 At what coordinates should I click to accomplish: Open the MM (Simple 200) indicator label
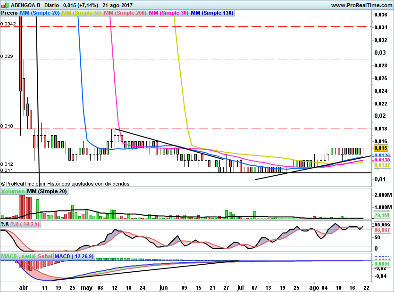(125, 13)
